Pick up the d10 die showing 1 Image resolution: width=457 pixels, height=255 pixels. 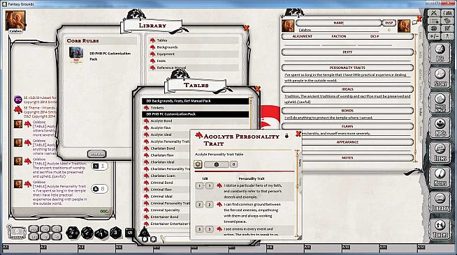click(x=101, y=233)
